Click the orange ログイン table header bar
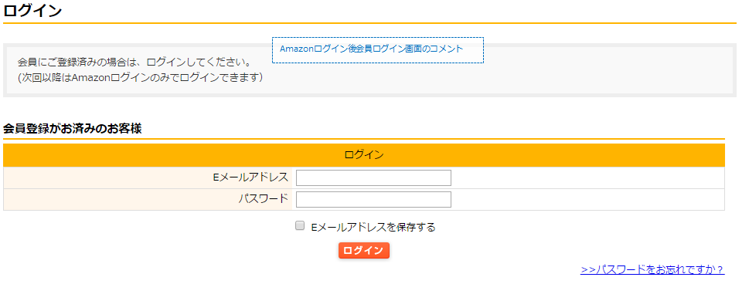This screenshot has height=284, width=742. point(364,155)
